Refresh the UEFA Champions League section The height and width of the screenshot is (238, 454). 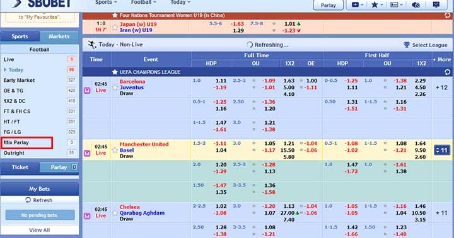point(447,72)
